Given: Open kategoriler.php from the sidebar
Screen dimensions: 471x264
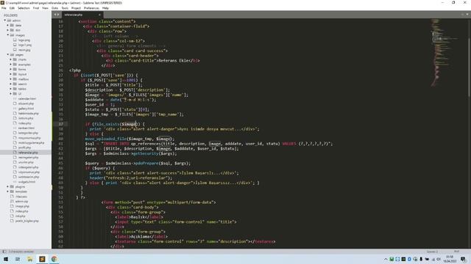Looking at the screenshot, I should point(28,133).
